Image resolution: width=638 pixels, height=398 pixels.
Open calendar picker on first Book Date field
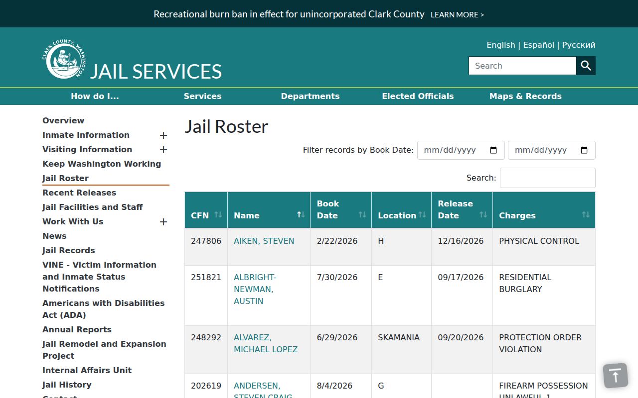click(493, 150)
